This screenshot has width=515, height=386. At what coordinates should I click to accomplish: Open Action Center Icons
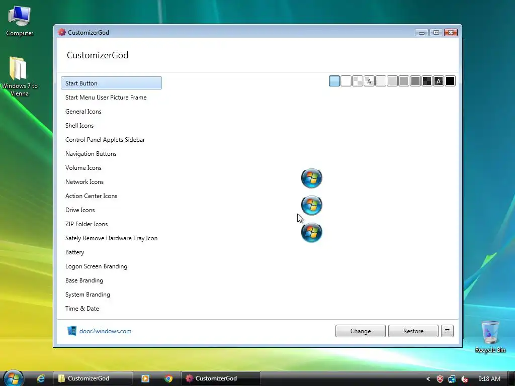[92, 196]
